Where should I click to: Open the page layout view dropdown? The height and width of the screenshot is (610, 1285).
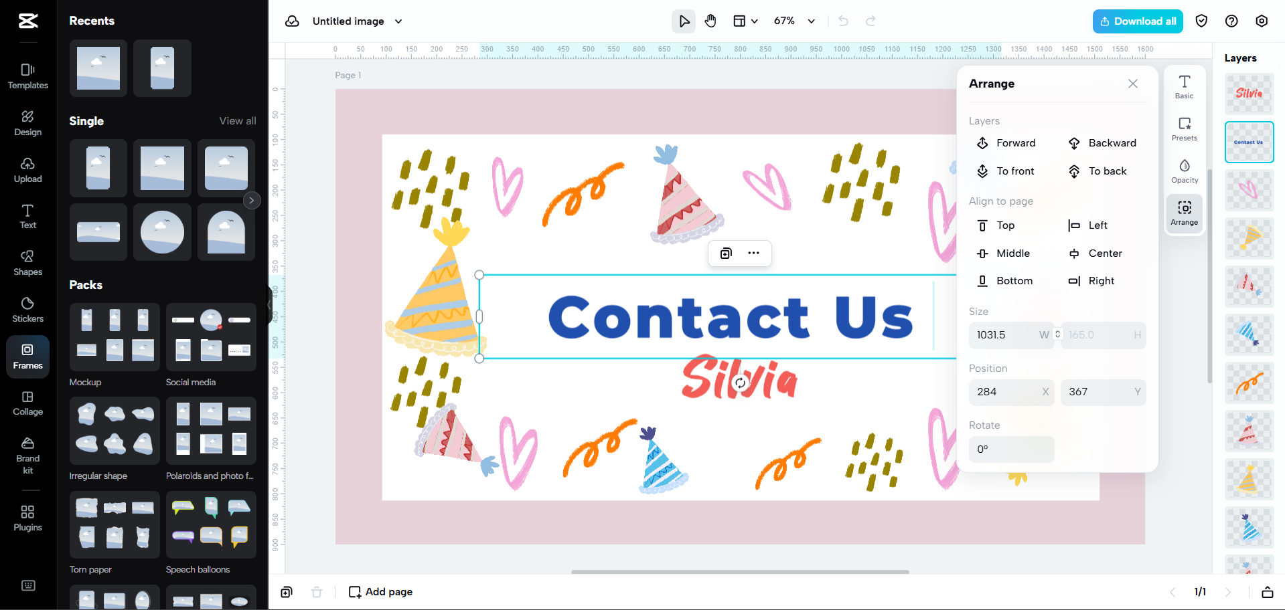coord(745,21)
